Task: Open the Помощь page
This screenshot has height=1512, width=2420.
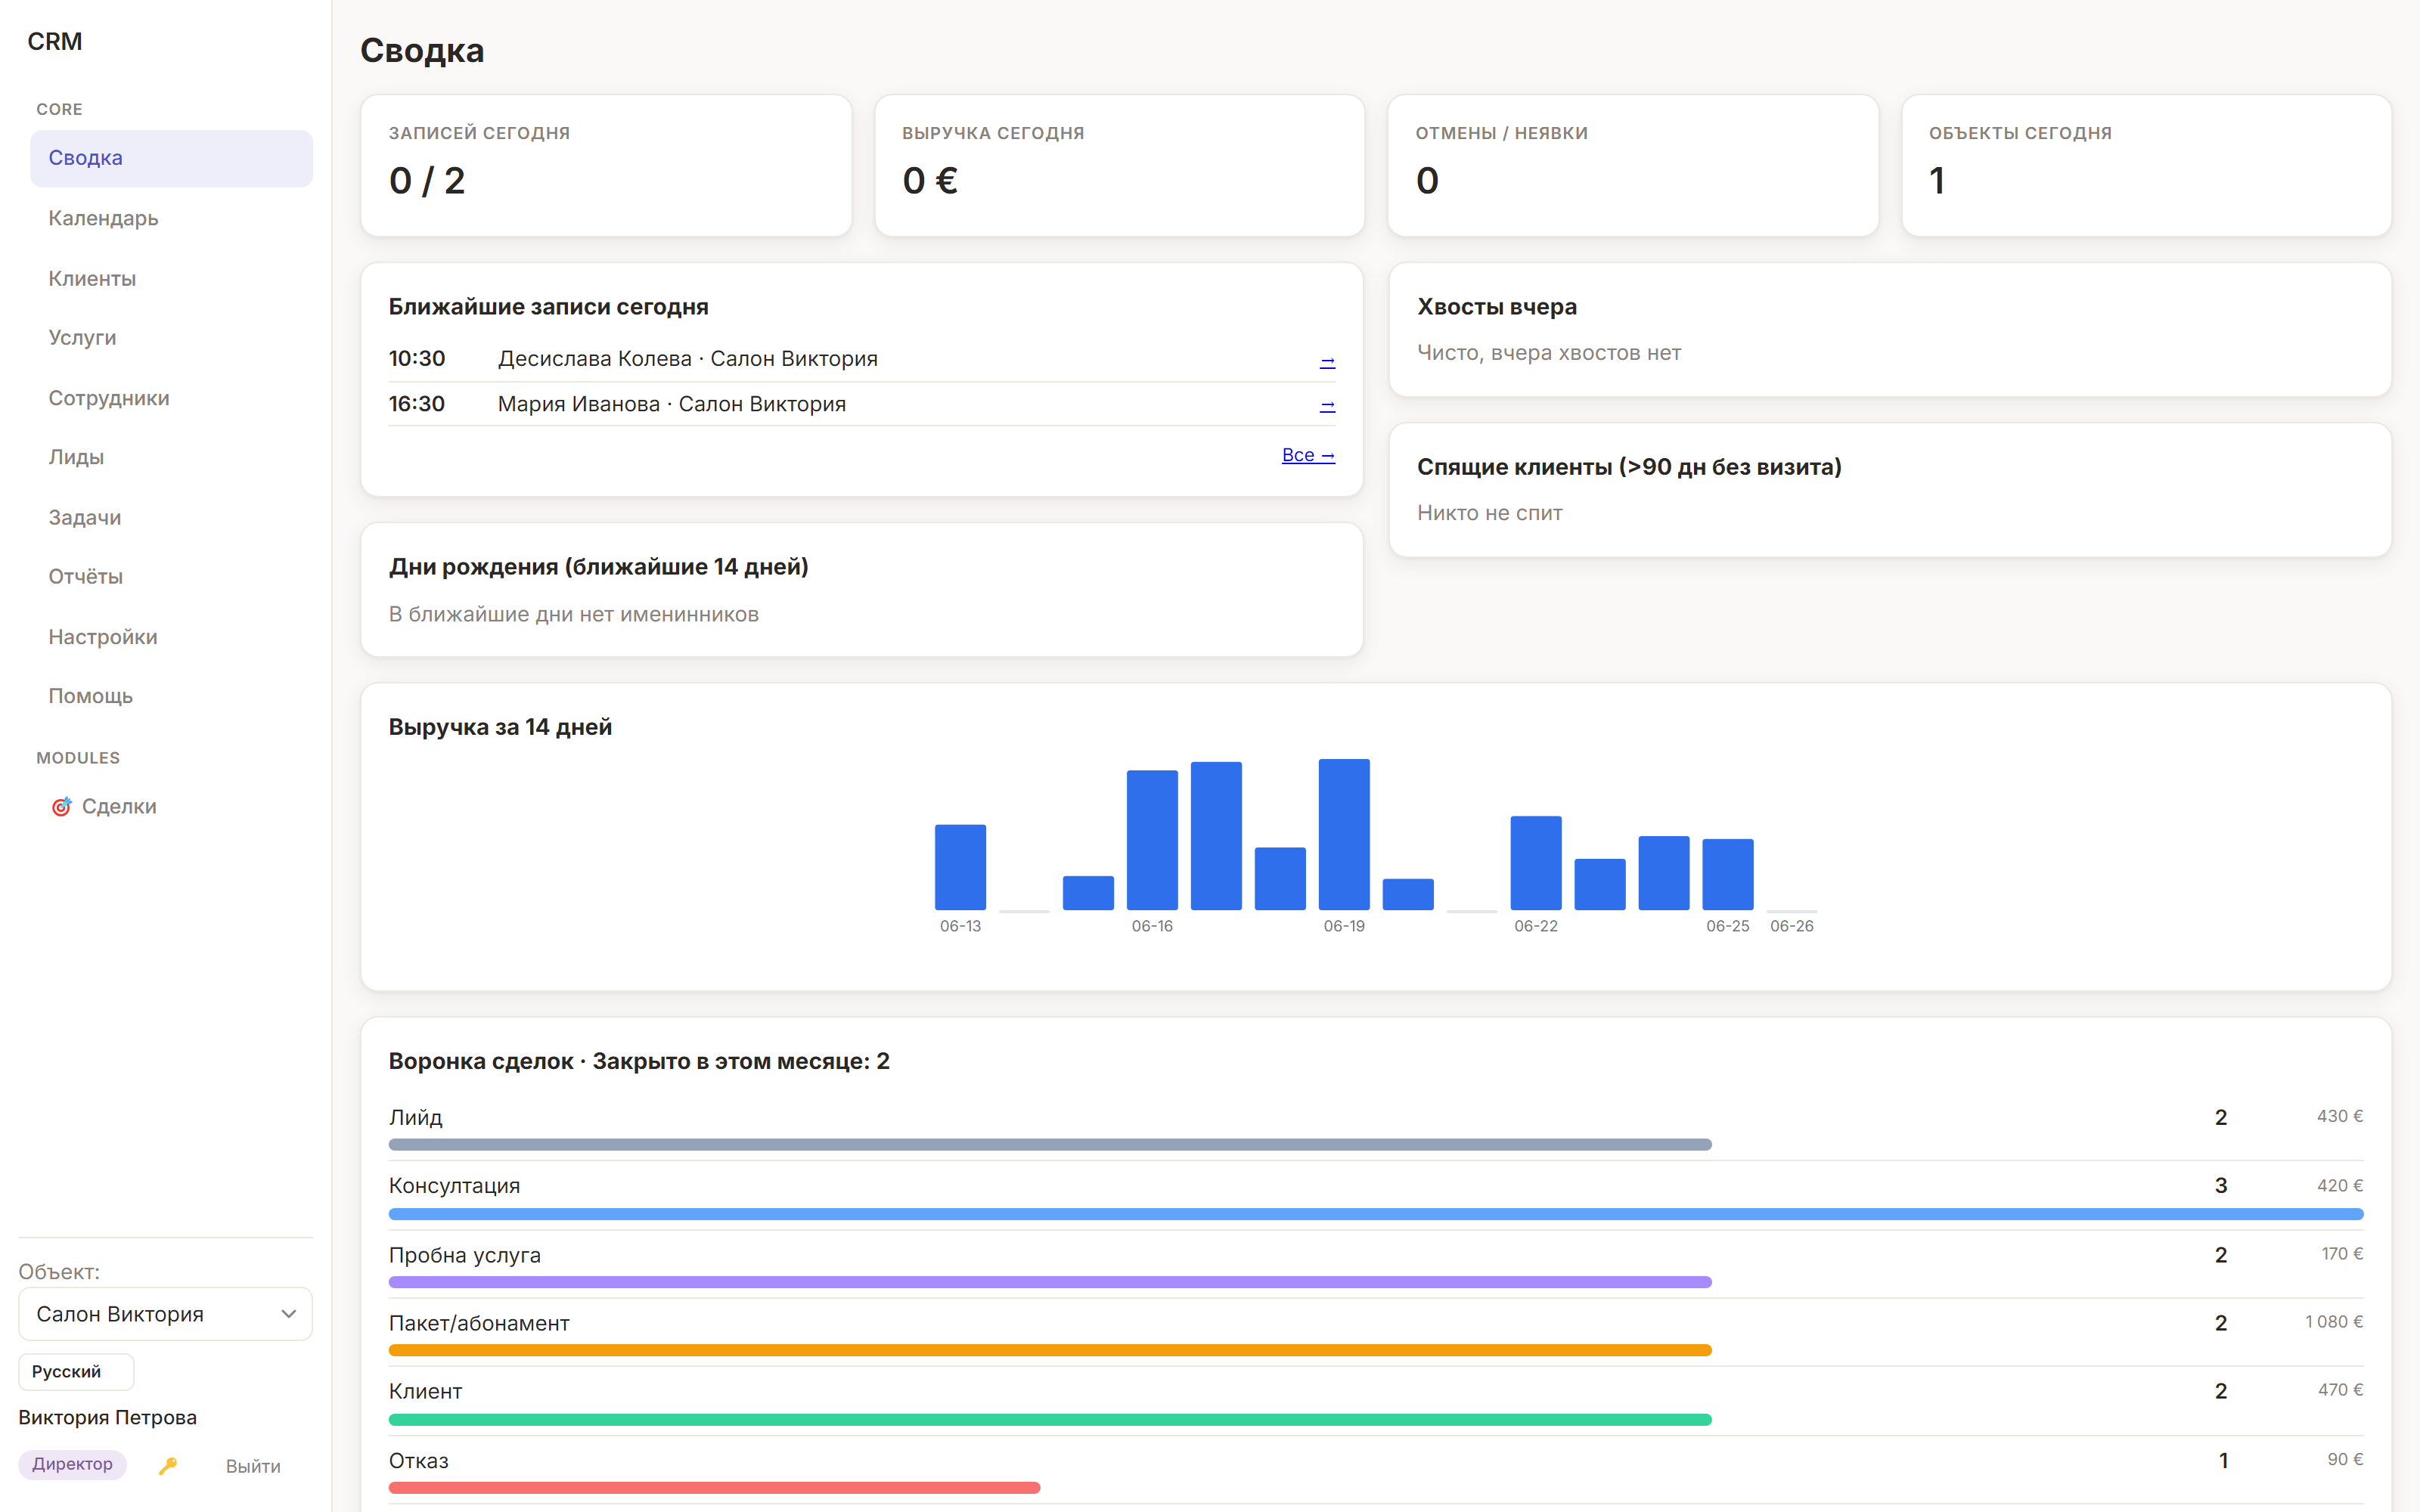Action: (171, 696)
